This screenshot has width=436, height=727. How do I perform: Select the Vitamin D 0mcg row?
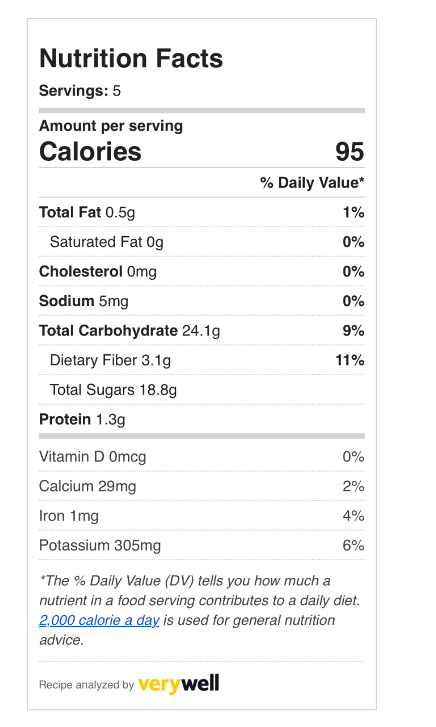point(202,457)
